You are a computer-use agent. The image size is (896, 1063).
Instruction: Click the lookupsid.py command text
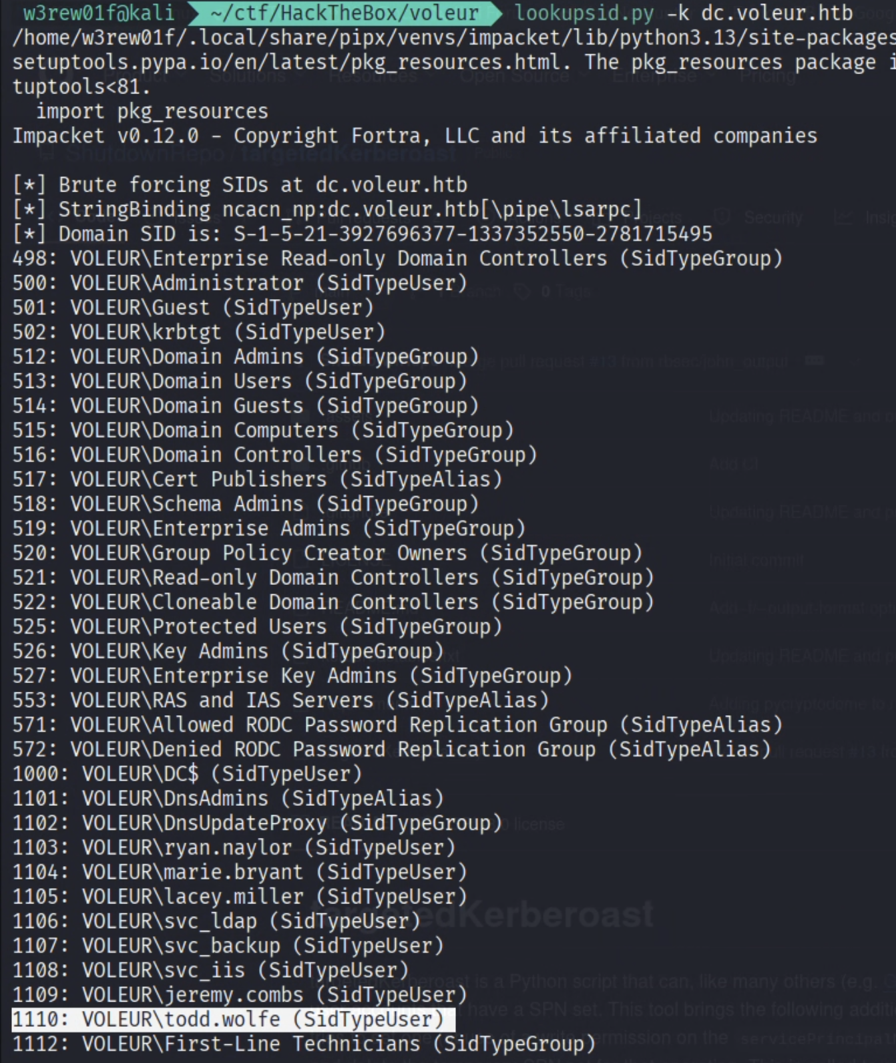click(x=584, y=13)
